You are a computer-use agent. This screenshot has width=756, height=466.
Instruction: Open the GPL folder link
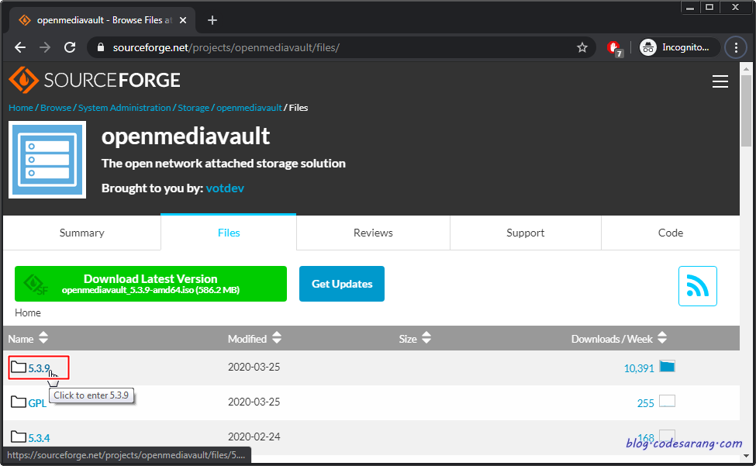pos(37,403)
